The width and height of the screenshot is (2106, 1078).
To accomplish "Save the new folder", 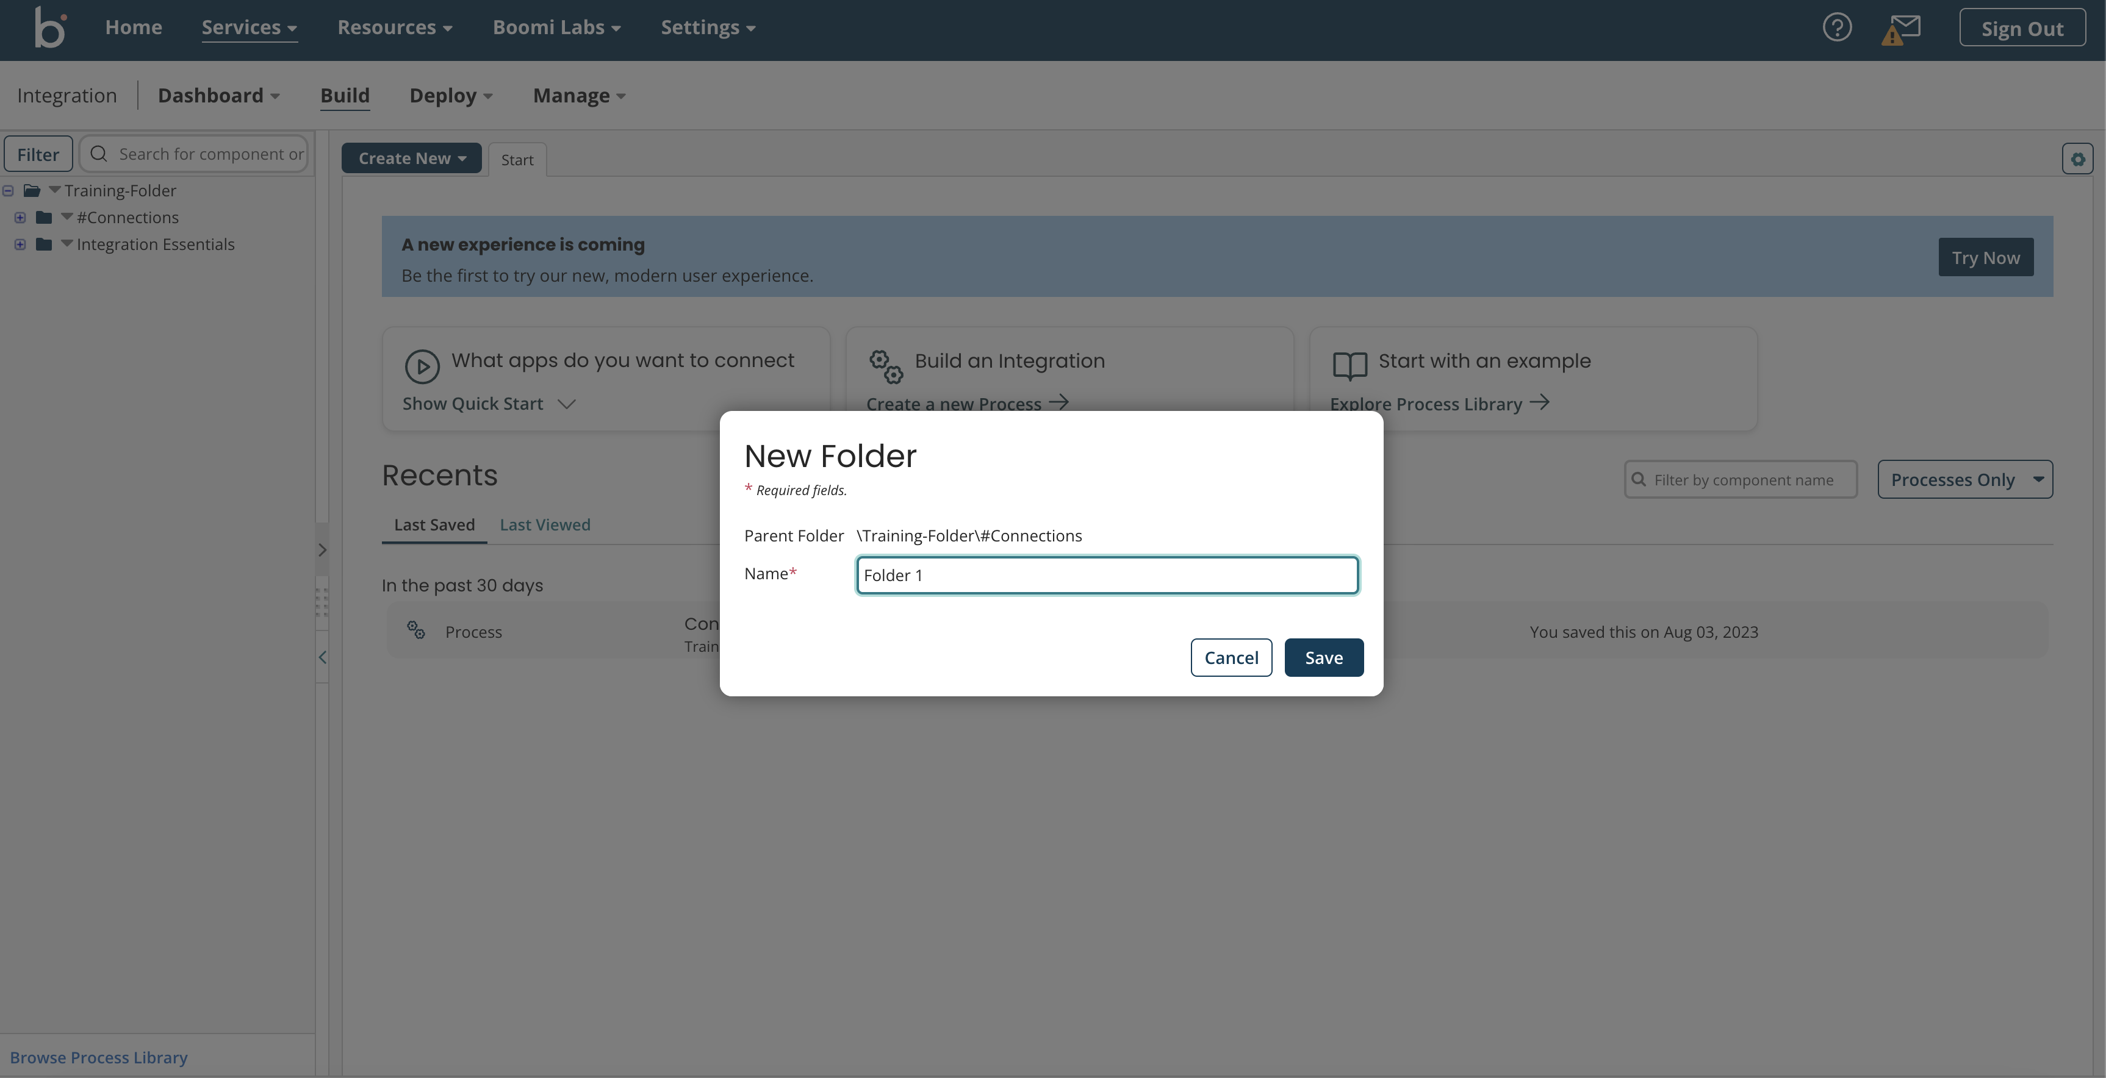I will tap(1323, 657).
